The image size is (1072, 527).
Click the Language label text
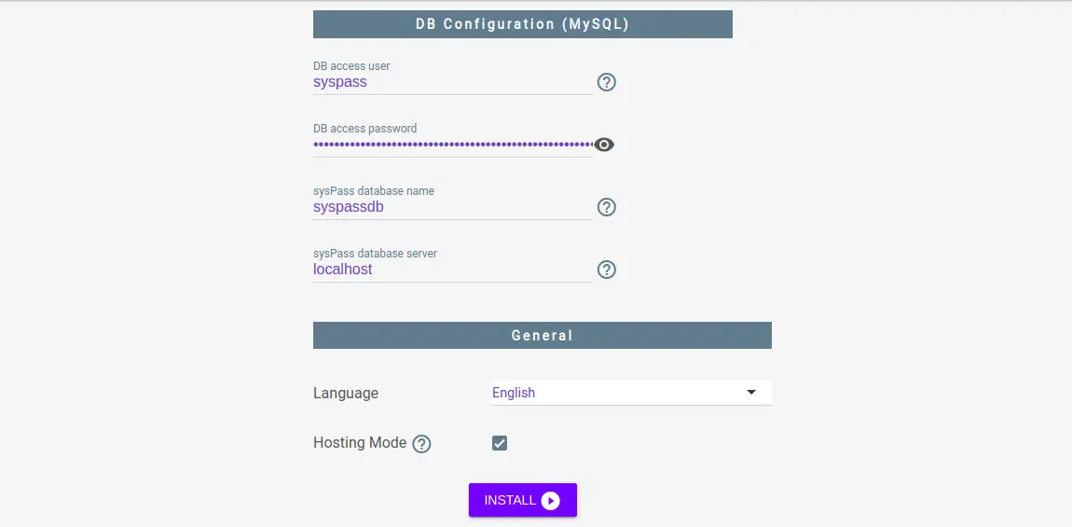coord(345,394)
